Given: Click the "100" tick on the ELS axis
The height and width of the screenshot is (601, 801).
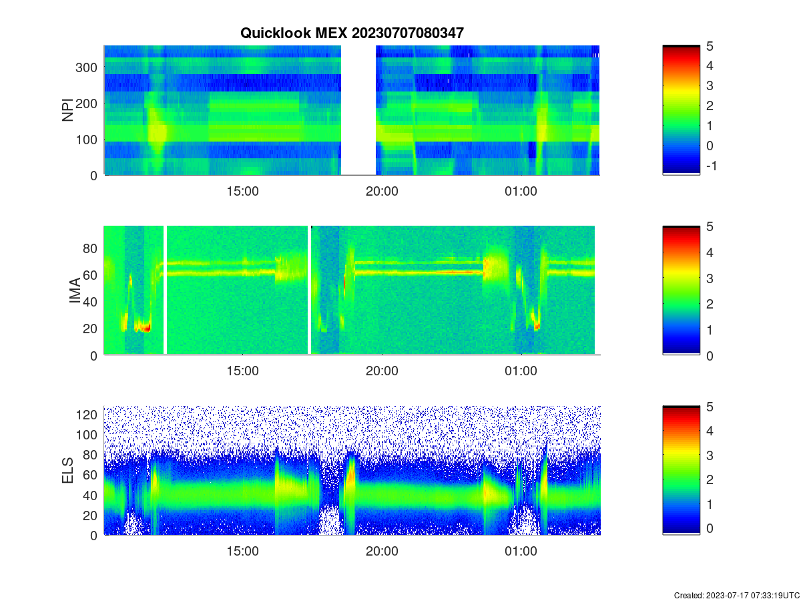Looking at the screenshot, I should pos(87,435).
